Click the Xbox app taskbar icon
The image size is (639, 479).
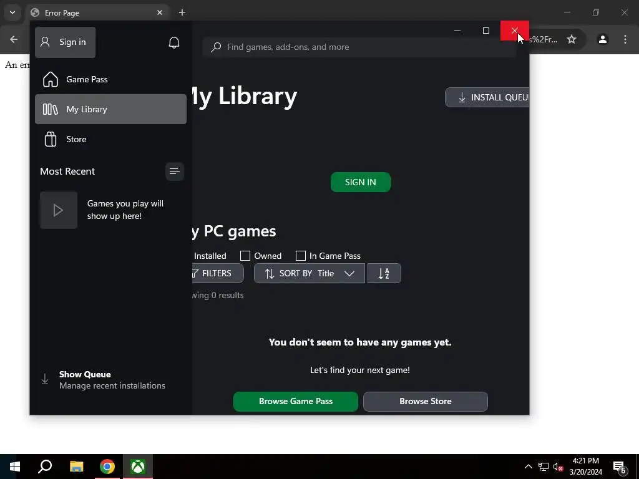[138, 467]
